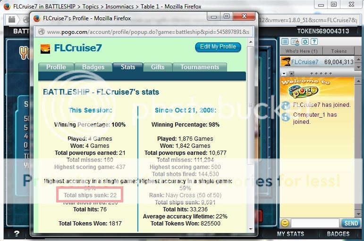Click the chat scroll up arrow
This screenshot has height=241, width=364.
coord(358,81)
